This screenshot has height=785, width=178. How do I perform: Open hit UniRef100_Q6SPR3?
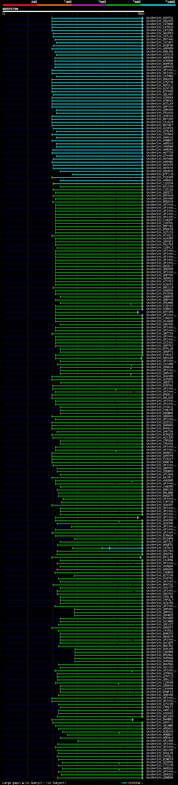pos(159,33)
